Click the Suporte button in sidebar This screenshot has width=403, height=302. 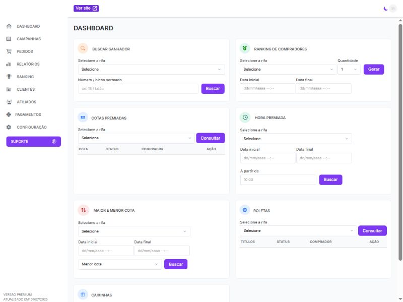click(x=33, y=142)
